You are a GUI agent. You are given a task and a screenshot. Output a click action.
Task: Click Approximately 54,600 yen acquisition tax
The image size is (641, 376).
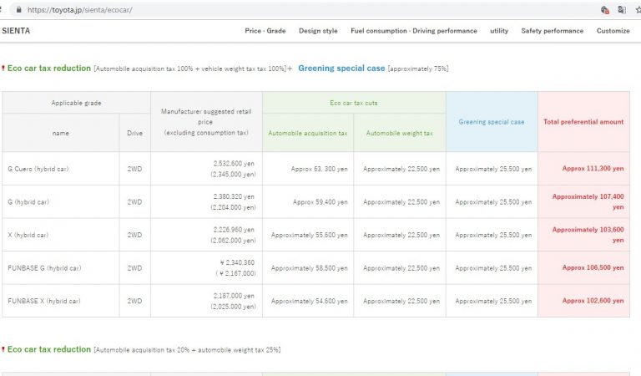click(x=309, y=301)
